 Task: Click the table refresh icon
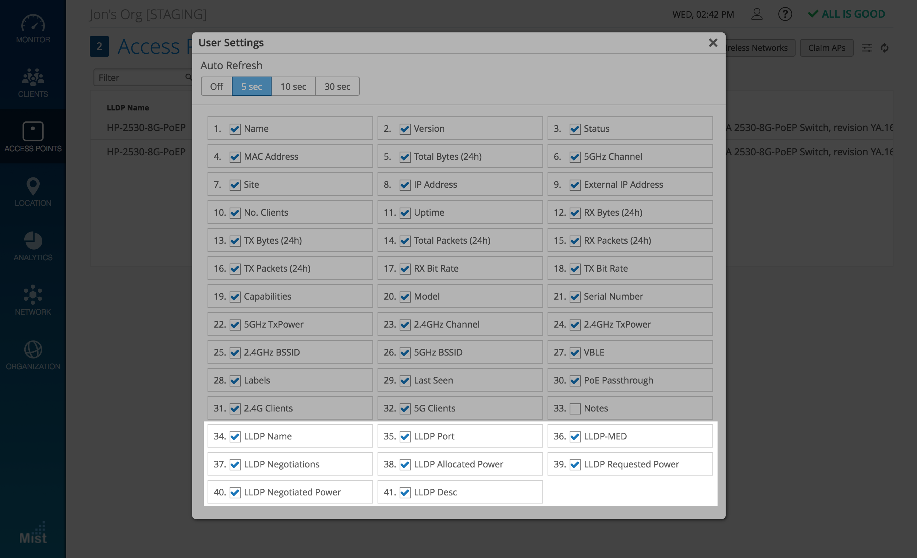884,47
